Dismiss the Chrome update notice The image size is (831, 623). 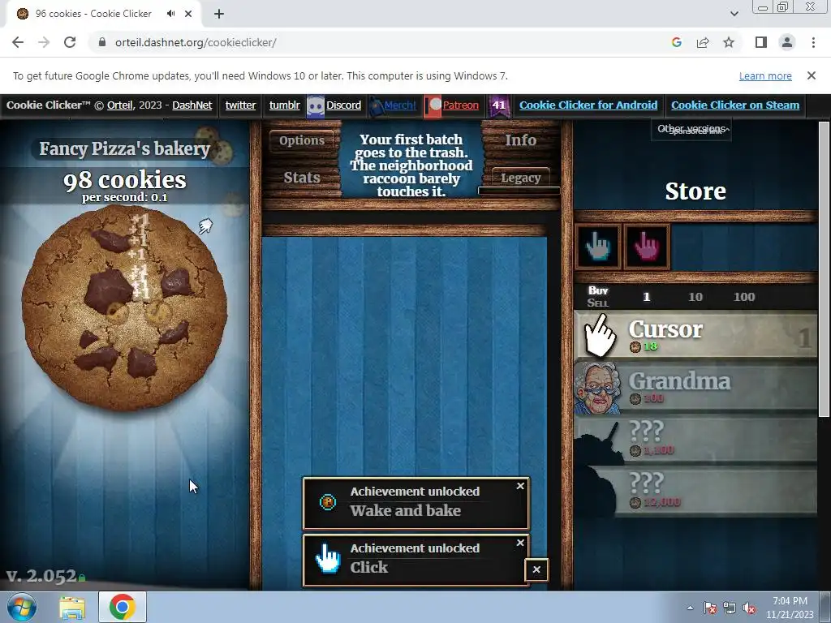[x=812, y=75]
